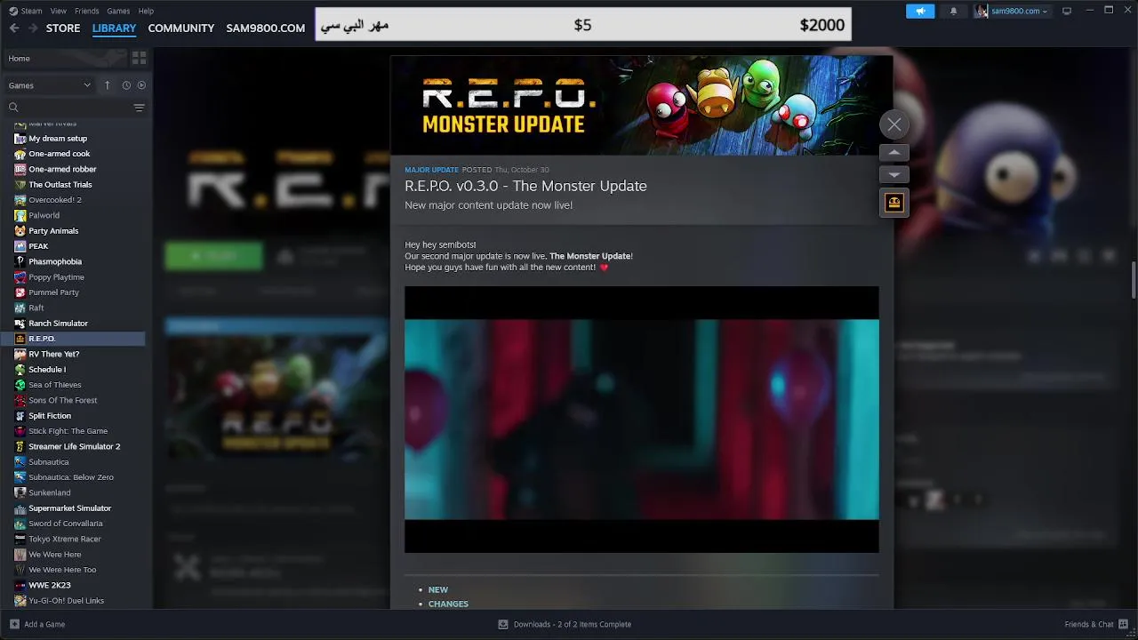1138x640 pixels.
Task: Click the Add a Game text button
Action: pyautogui.click(x=44, y=624)
